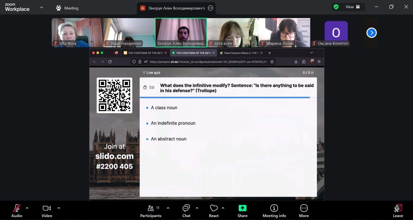The width and height of the screenshot is (413, 220).
Task: Start screen sharing with Share
Action: [242, 210]
